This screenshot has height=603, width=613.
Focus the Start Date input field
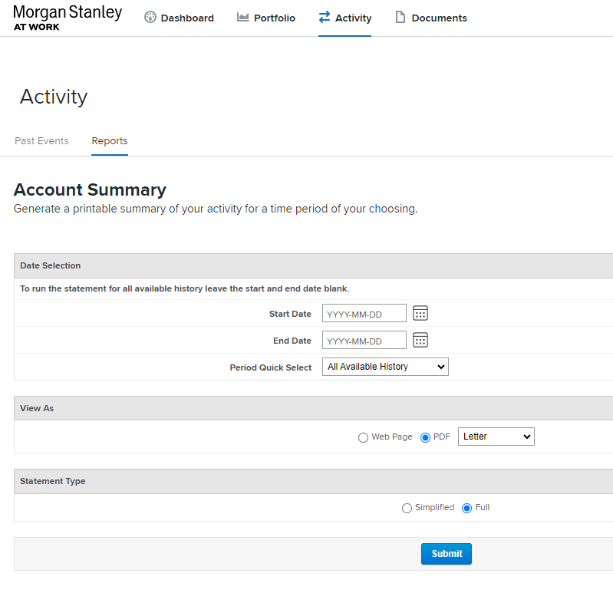[364, 313]
